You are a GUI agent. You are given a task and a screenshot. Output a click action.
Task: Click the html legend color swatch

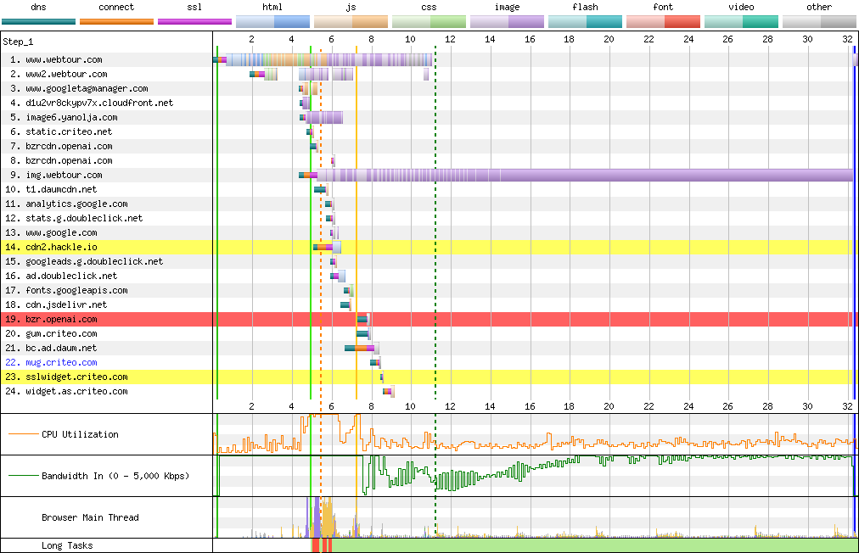pyautogui.click(x=272, y=22)
